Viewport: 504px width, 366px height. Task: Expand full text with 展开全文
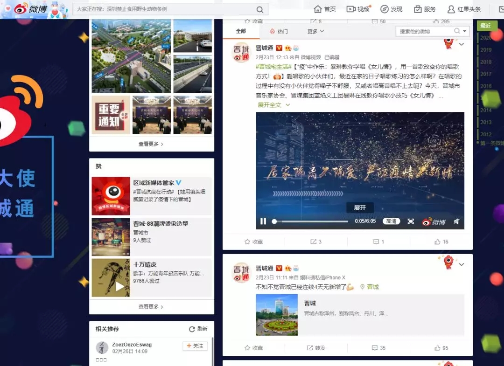(273, 105)
